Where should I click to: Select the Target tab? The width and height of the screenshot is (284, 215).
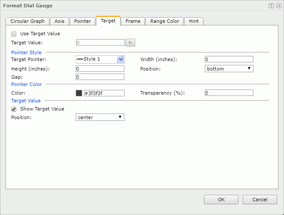(108, 21)
